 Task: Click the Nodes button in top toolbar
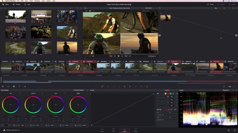point(210,5)
